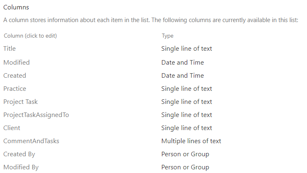Viewport: 307px width, 173px height.
Task: Click Modified's Date and Time type
Action: [x=182, y=63]
